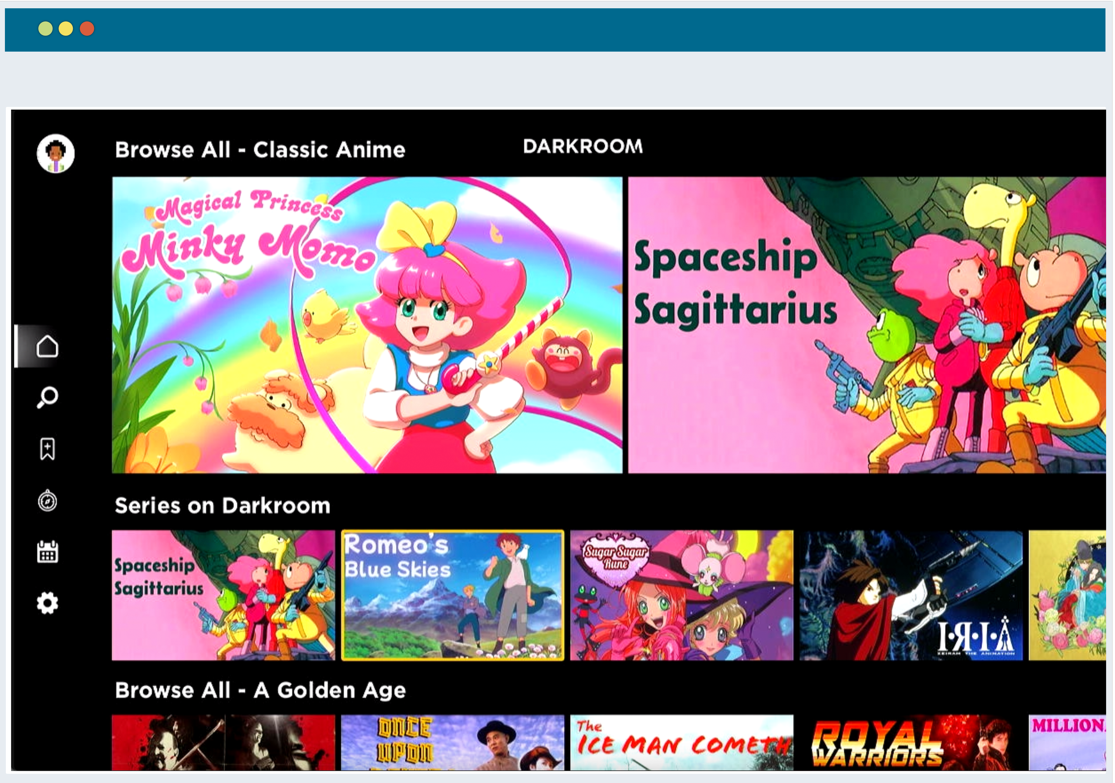Image resolution: width=1115 pixels, height=783 pixels.
Task: Open IRIA series thumbnail
Action: pos(911,595)
